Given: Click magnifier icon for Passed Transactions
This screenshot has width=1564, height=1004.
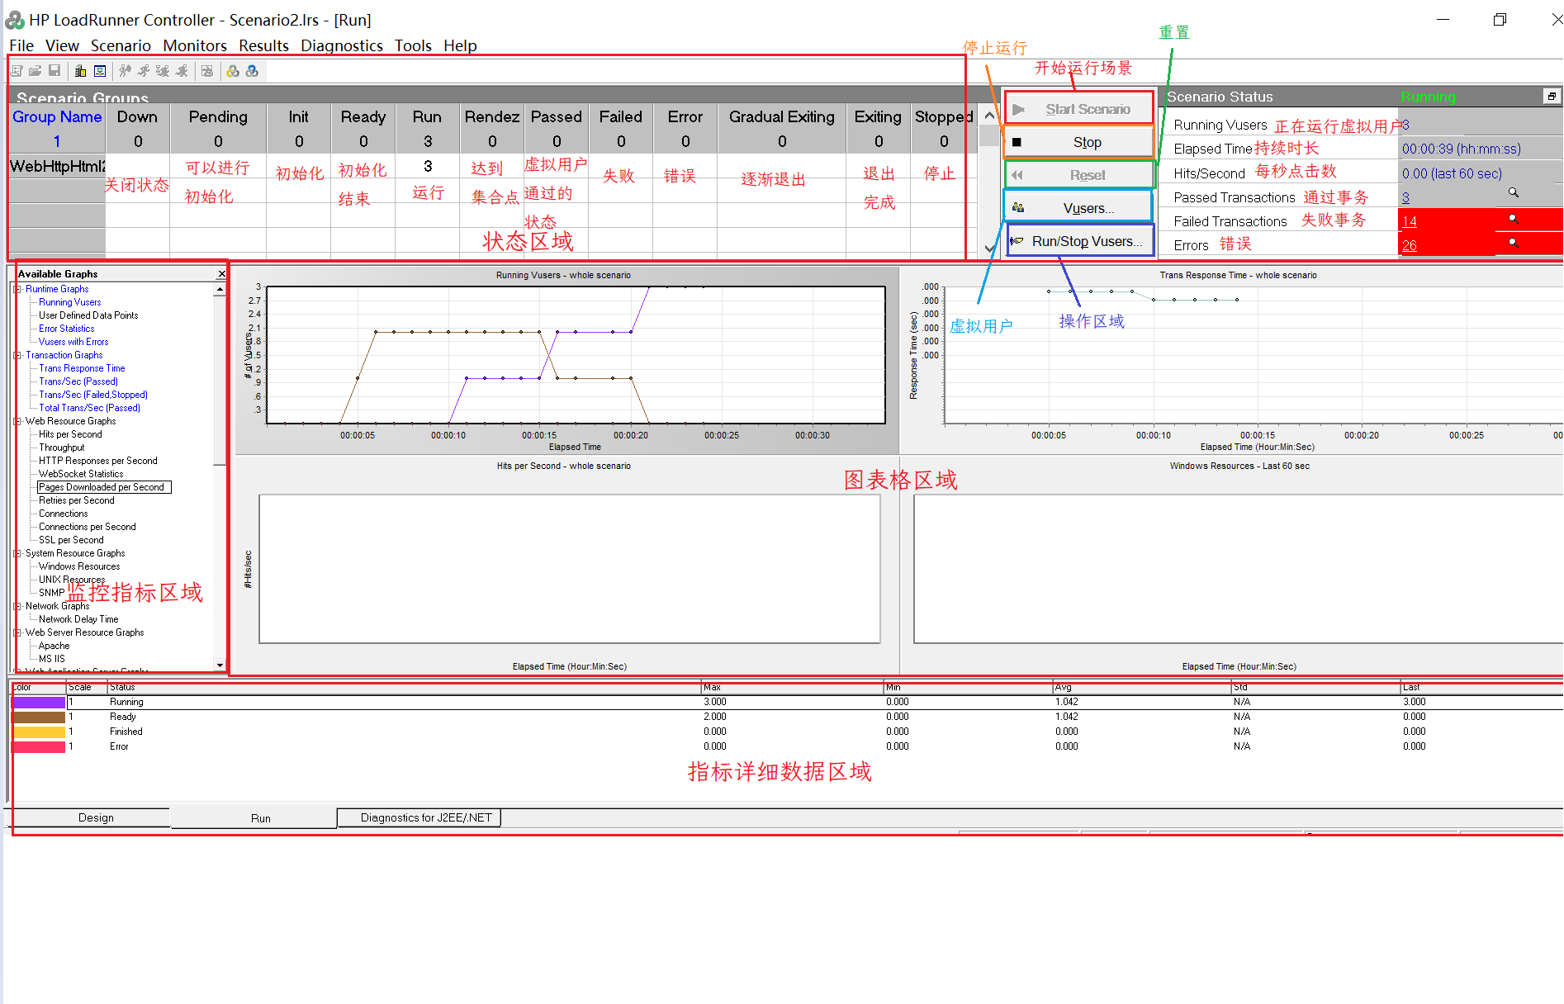Looking at the screenshot, I should 1514,192.
